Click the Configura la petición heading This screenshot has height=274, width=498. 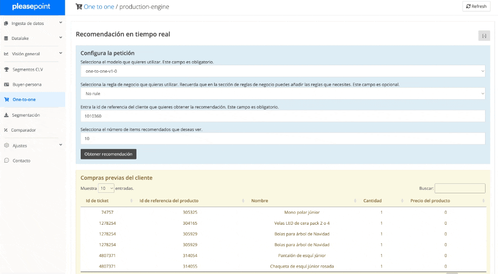(108, 53)
